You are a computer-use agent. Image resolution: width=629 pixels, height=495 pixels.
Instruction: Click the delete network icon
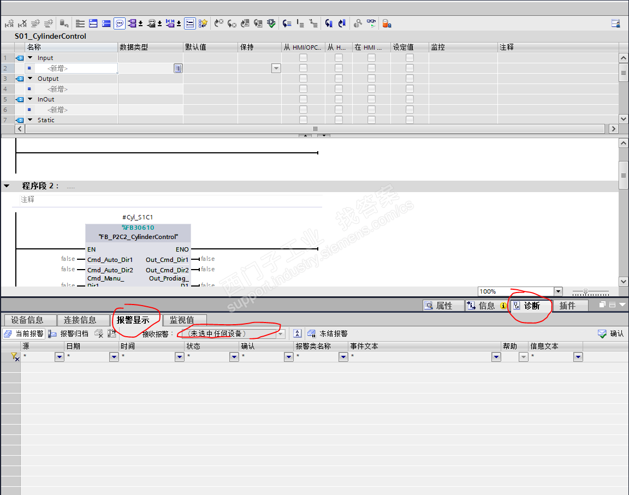22,23
